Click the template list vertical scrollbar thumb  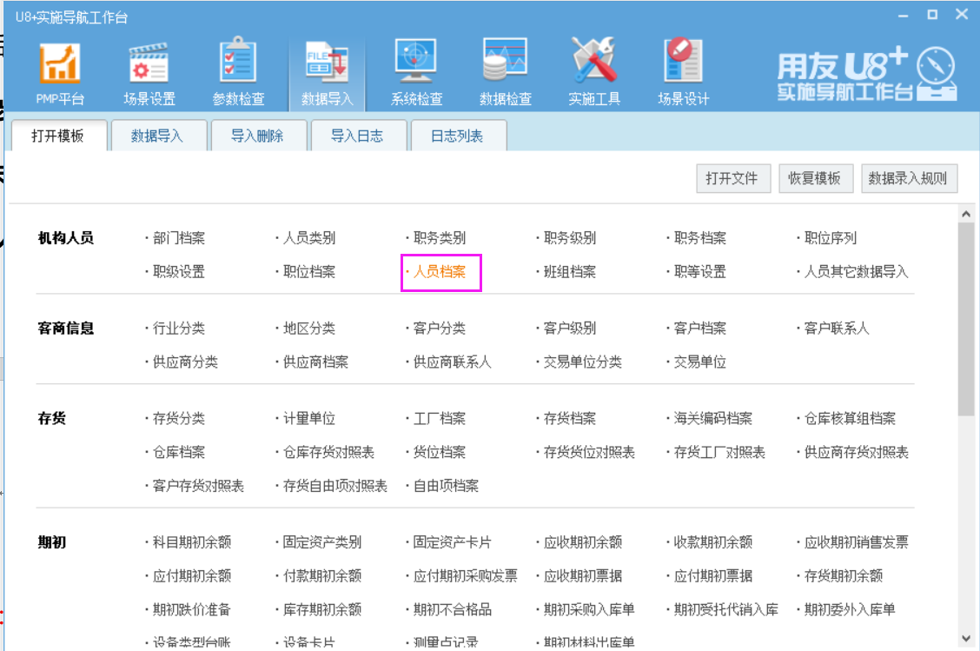(966, 319)
